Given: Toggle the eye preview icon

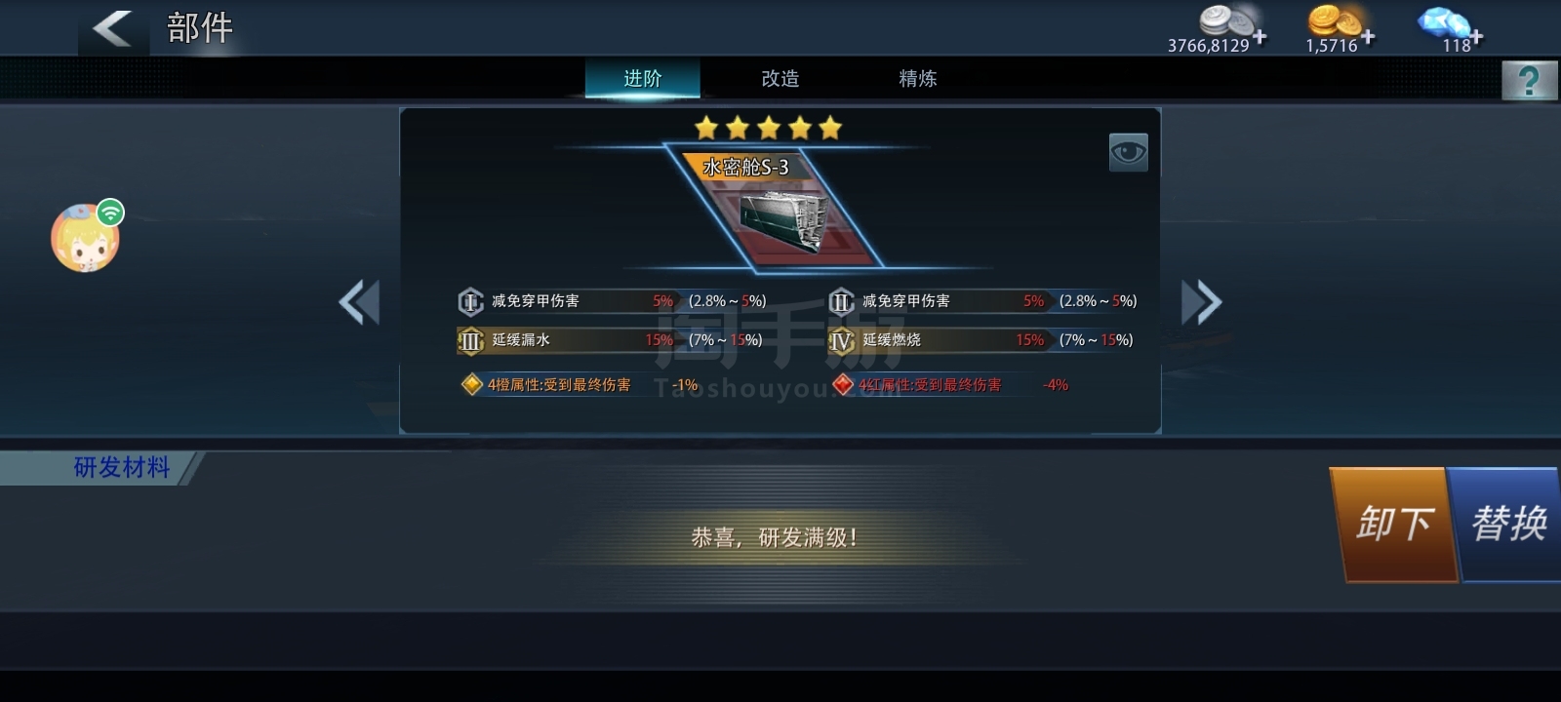Looking at the screenshot, I should tap(1128, 152).
